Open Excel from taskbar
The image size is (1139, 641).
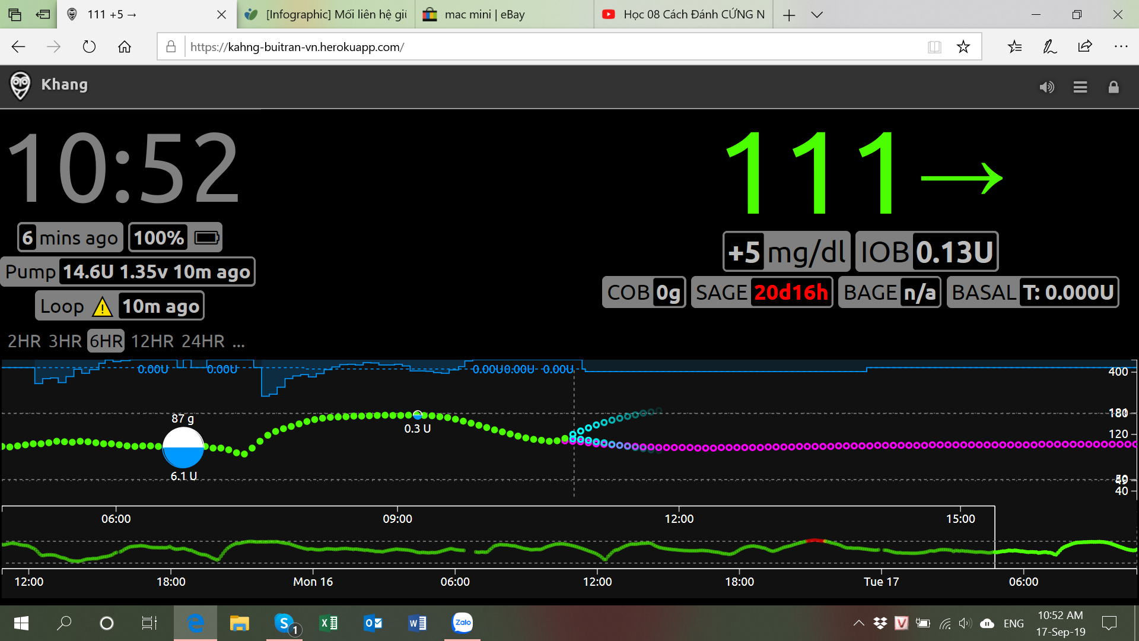pos(329,623)
